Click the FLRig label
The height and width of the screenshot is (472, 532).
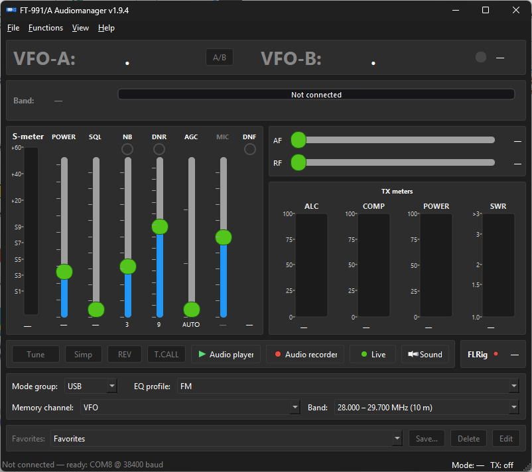(x=478, y=355)
